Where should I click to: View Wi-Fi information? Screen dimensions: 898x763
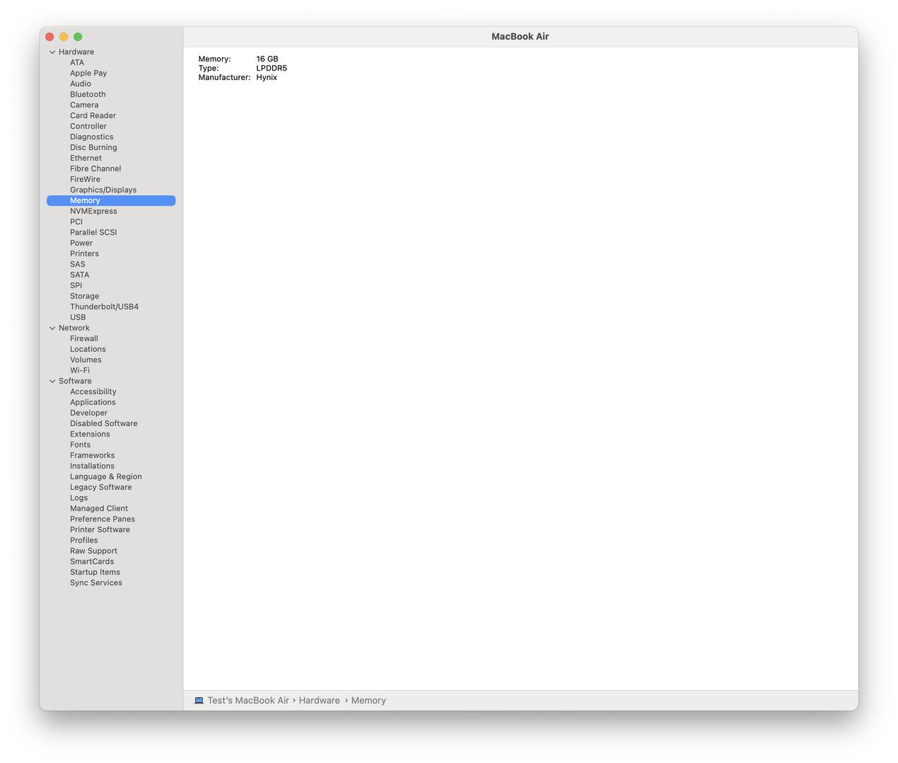tap(80, 370)
